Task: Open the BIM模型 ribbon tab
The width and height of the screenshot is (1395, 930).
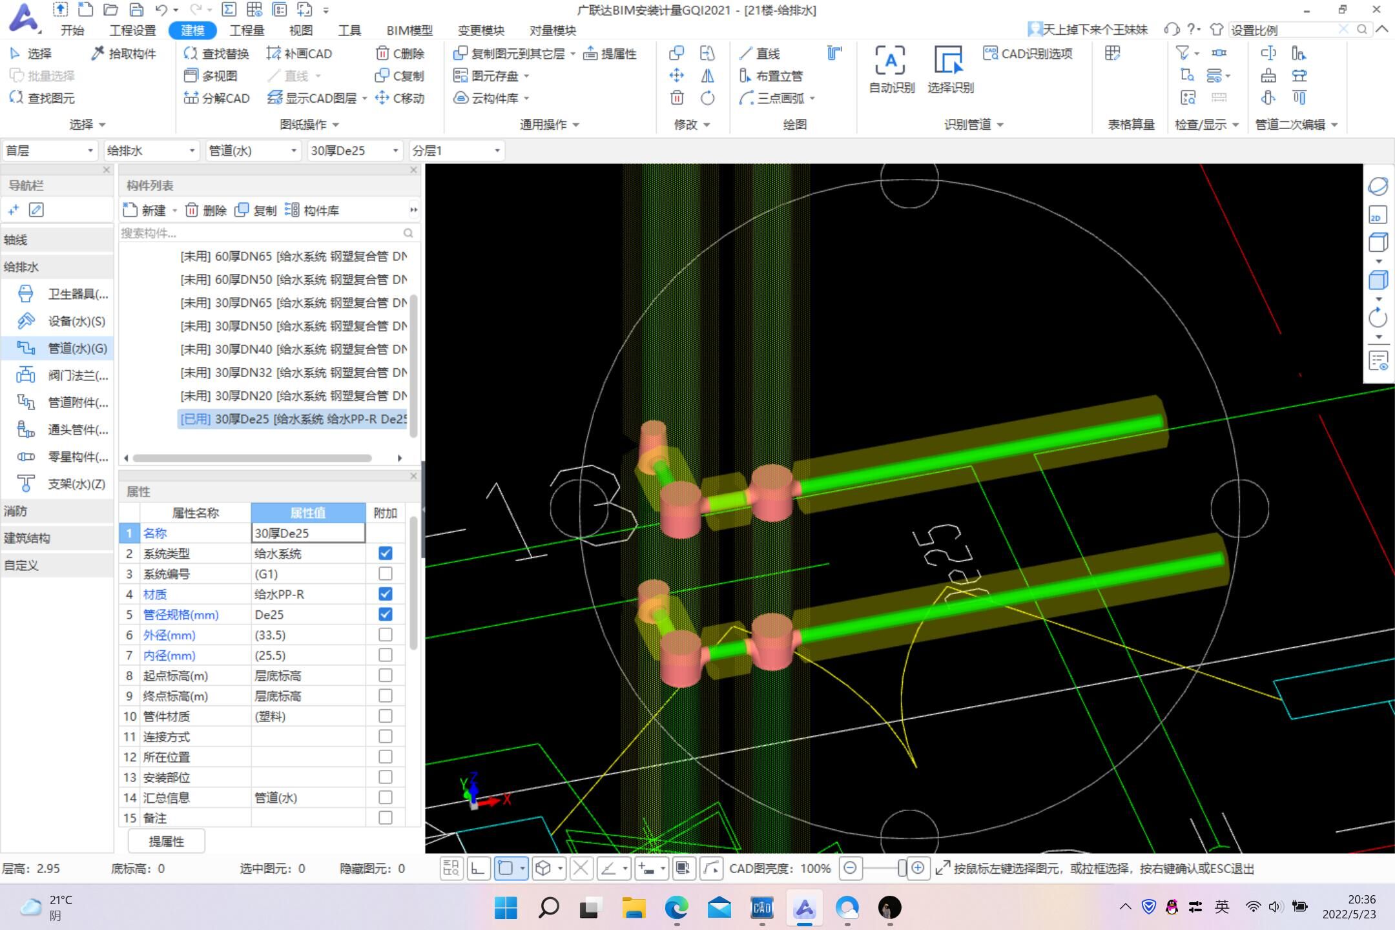Action: click(409, 30)
